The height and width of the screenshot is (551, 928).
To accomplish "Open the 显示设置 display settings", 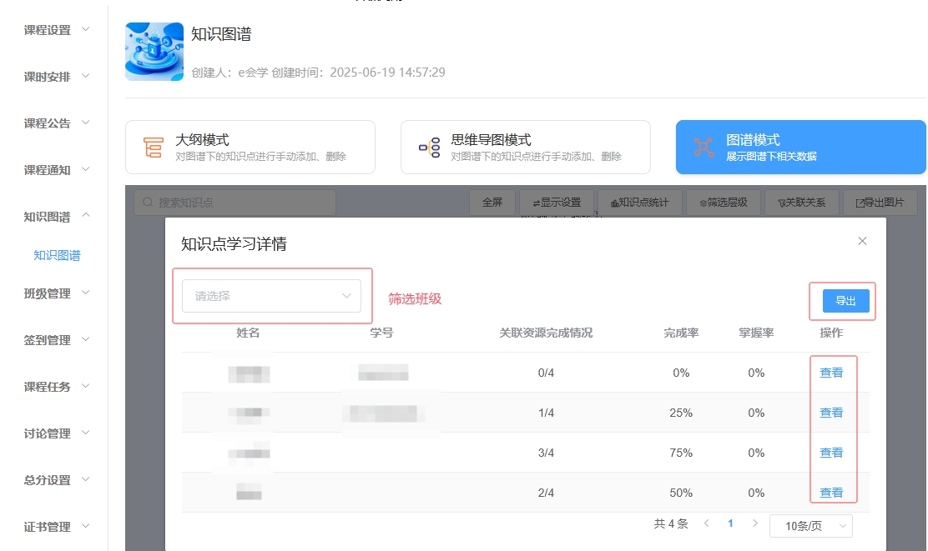I will (x=556, y=203).
